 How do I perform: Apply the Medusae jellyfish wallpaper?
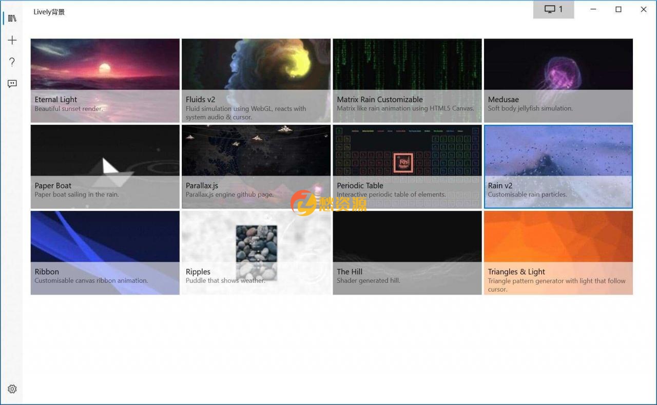(557, 80)
